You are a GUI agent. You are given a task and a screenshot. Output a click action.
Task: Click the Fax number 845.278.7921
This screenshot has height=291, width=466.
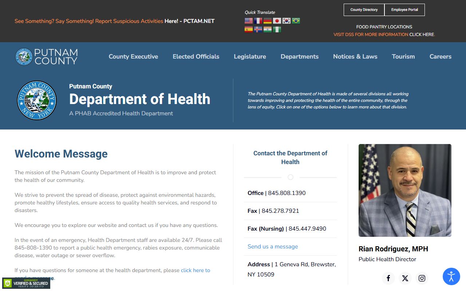280,211
